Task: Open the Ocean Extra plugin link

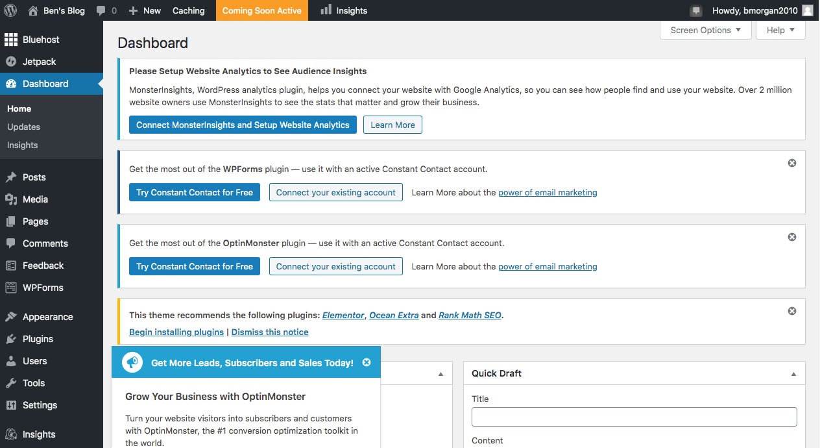Action: pyautogui.click(x=394, y=315)
